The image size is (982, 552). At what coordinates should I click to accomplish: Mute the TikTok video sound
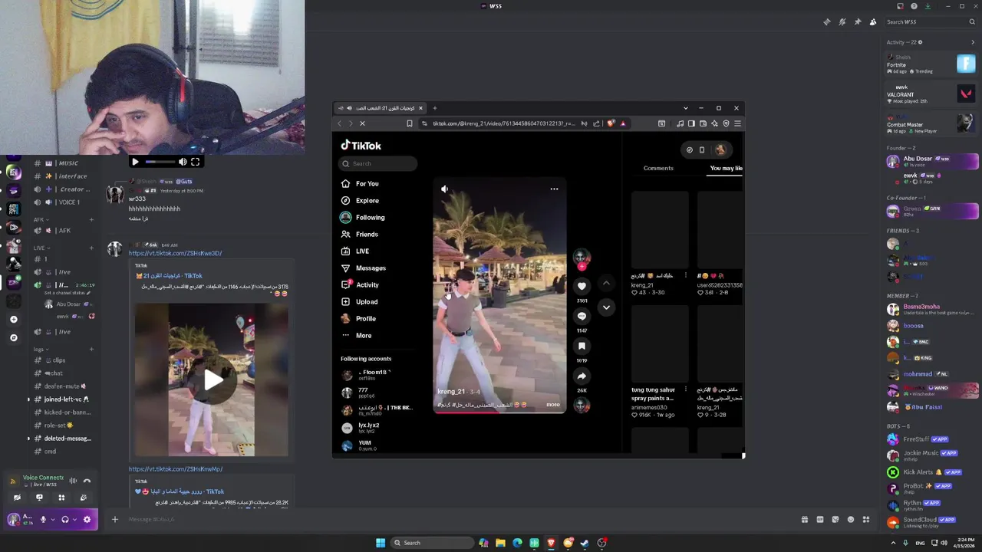click(445, 189)
